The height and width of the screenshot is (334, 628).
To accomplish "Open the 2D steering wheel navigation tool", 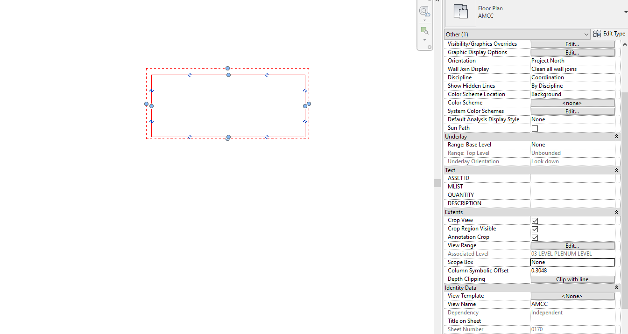I will click(x=424, y=10).
